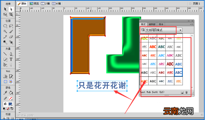Click the new style icon in Styles panel

tap(182, 92)
